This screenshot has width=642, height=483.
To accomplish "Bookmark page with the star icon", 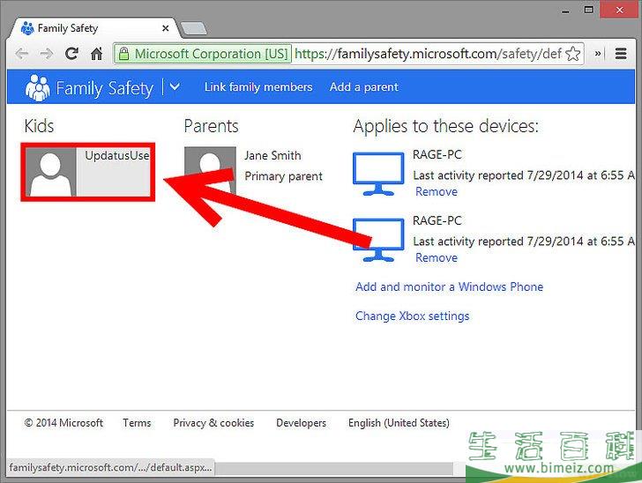I will click(x=573, y=54).
